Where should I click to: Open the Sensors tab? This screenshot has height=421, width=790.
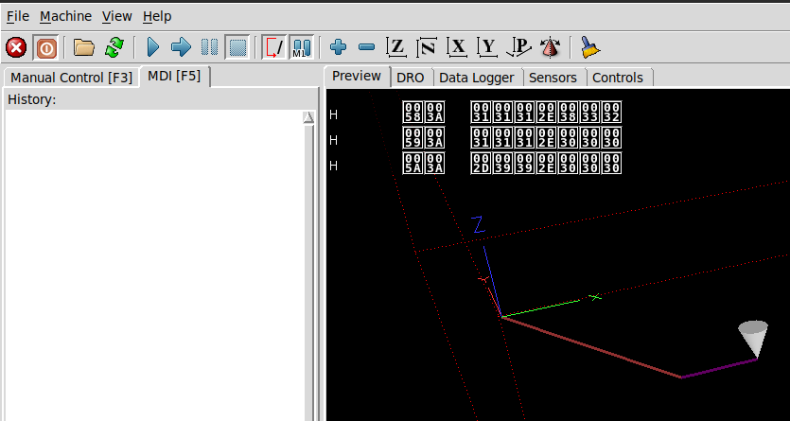coord(553,78)
